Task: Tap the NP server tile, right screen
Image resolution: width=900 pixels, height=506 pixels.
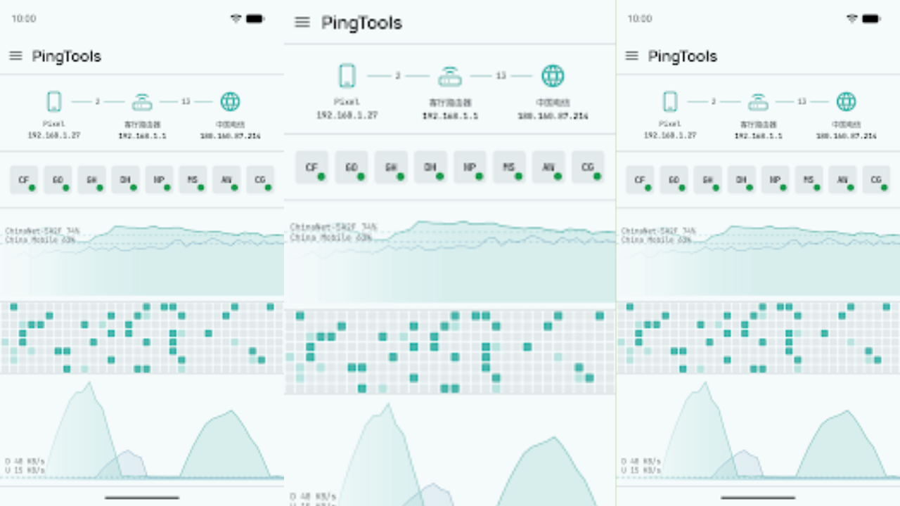Action: click(x=775, y=180)
